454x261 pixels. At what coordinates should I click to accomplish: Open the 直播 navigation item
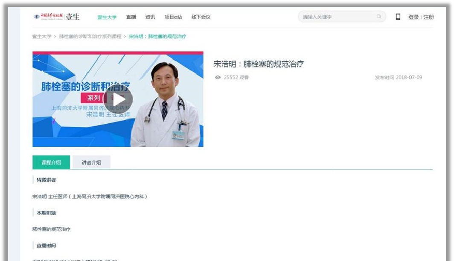click(131, 17)
